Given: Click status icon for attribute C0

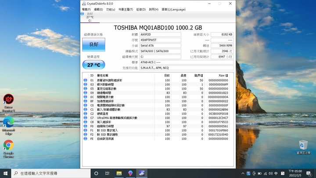Looking at the screenshot, I should pyautogui.click(x=86, y=105).
